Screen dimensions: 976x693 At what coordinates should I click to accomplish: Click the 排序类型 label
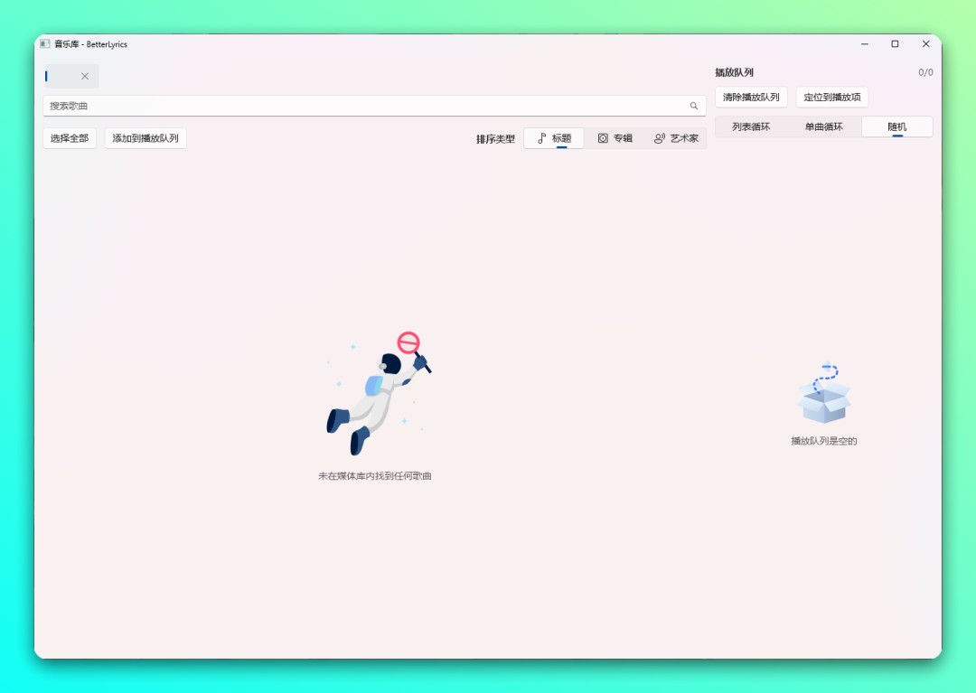(x=495, y=139)
